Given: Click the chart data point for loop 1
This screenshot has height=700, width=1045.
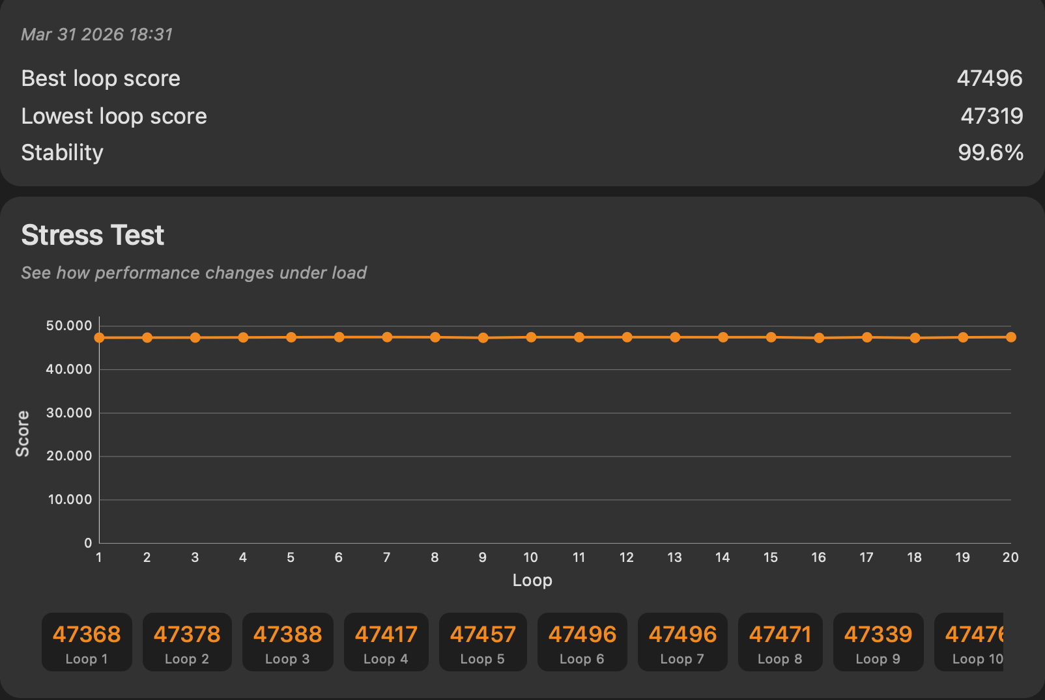Looking at the screenshot, I should 100,338.
